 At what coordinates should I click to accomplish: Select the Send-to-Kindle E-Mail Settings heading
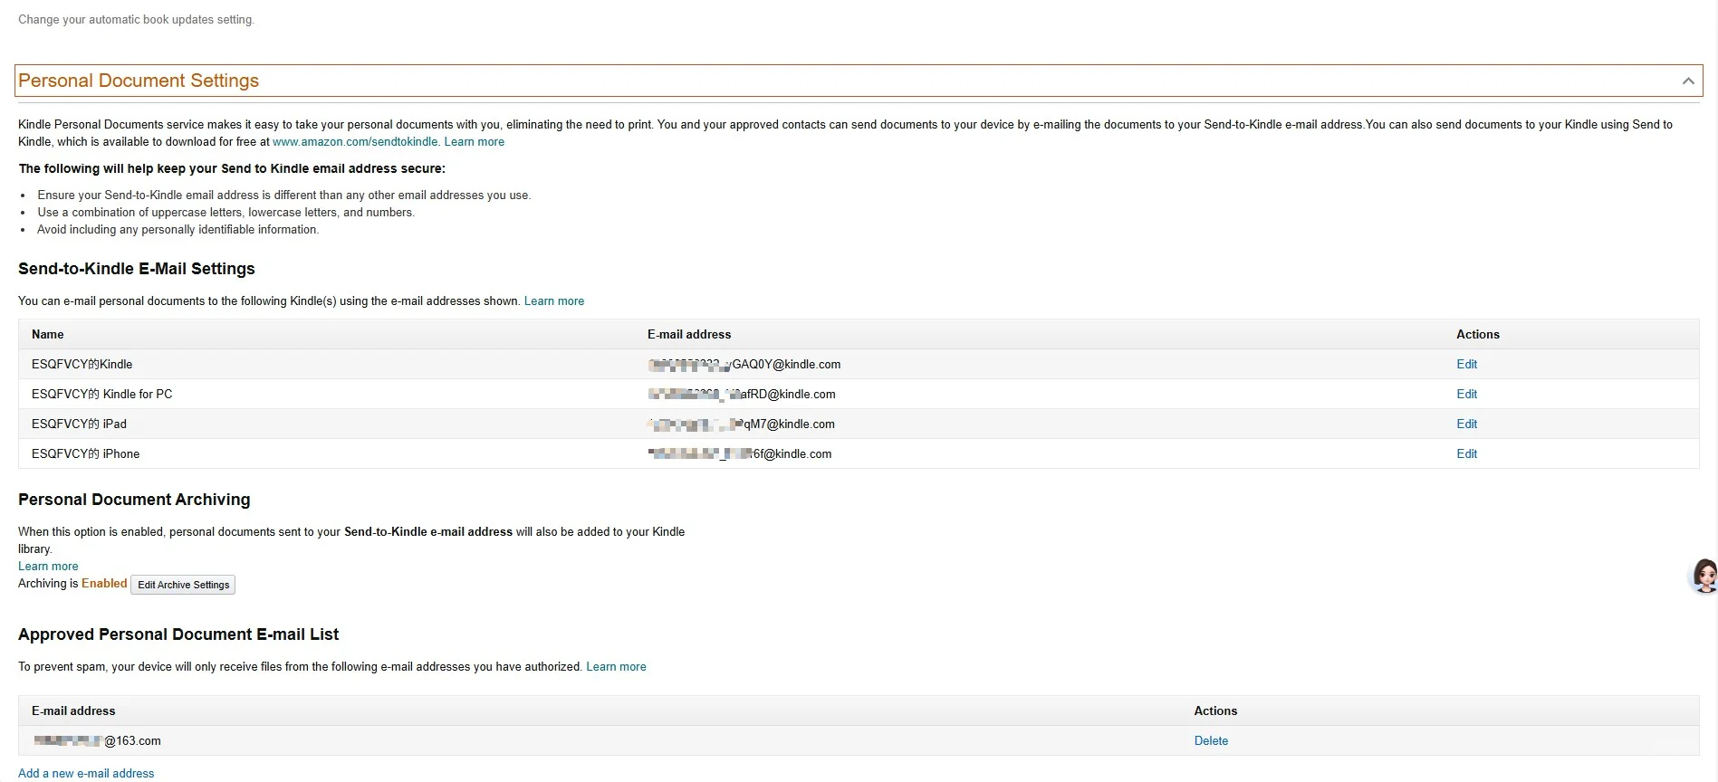[137, 269]
